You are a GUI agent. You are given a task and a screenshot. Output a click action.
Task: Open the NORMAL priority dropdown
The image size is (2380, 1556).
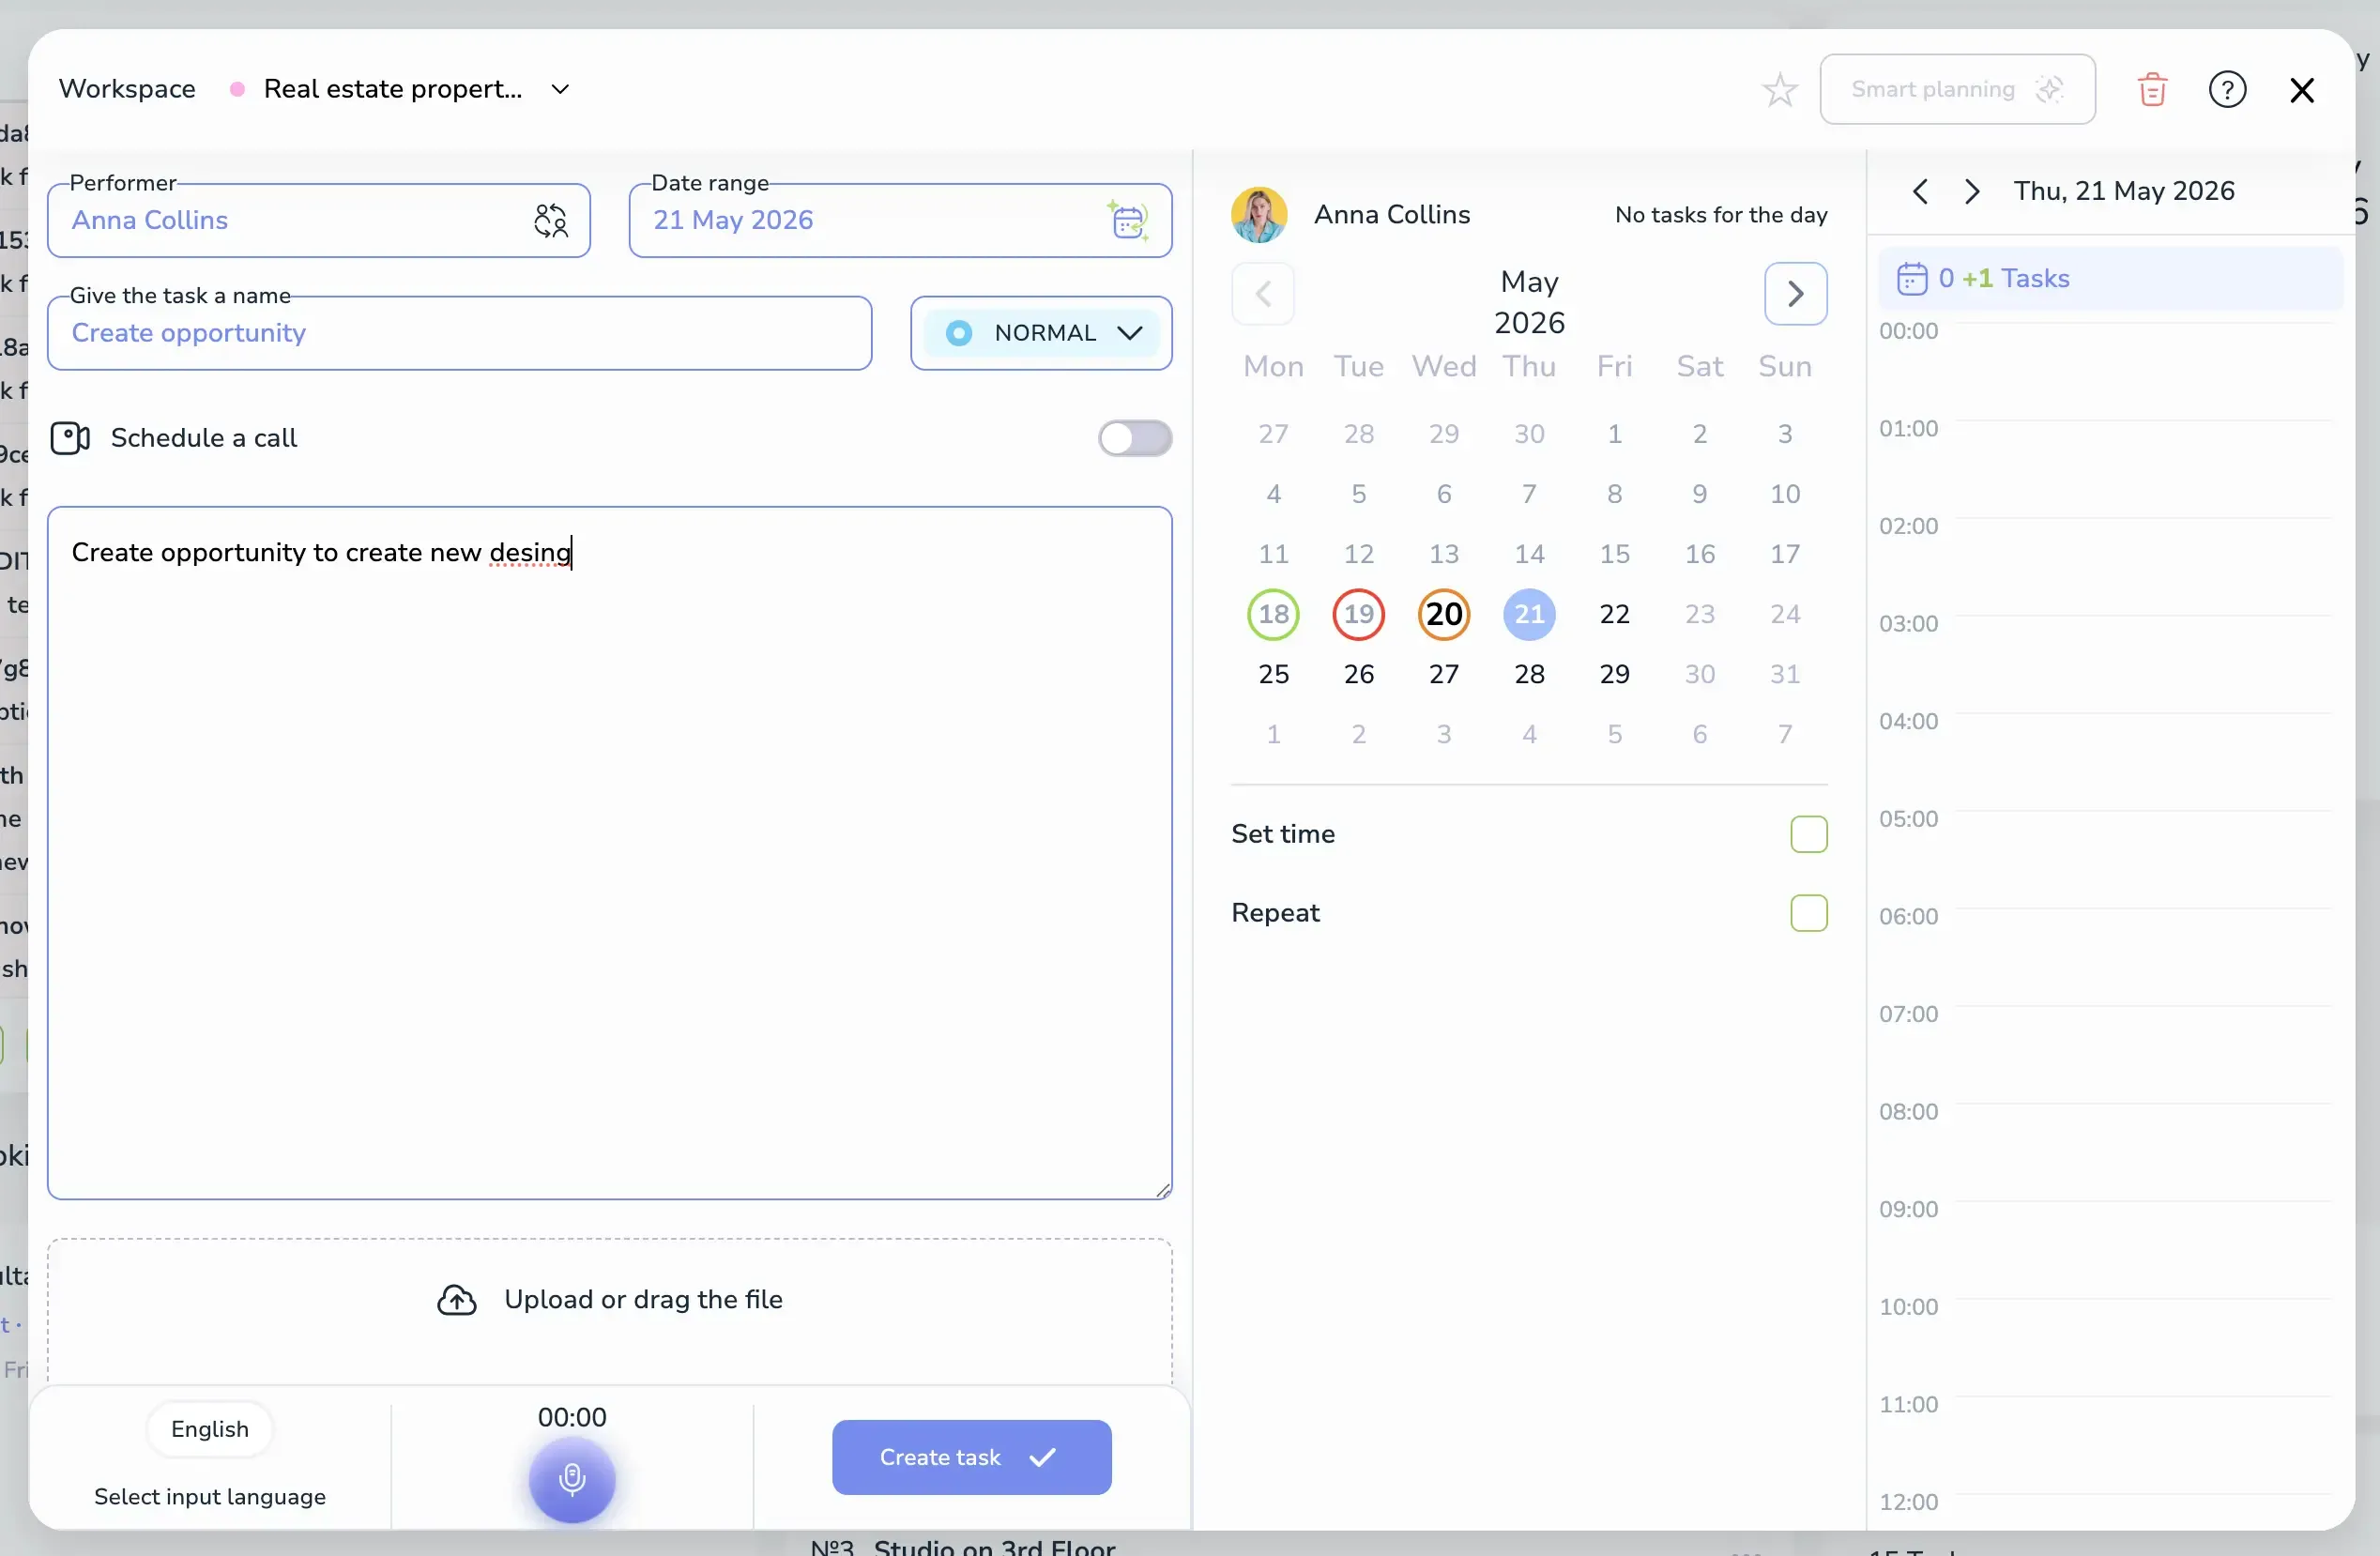point(1041,333)
